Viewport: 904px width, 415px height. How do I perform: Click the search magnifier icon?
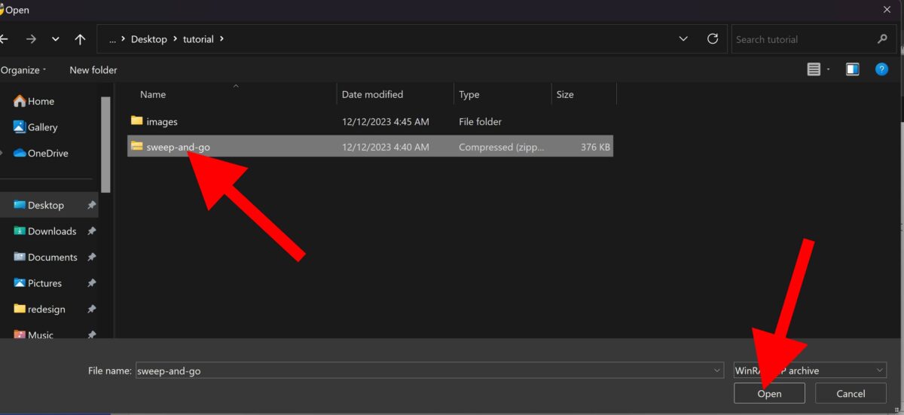(882, 39)
